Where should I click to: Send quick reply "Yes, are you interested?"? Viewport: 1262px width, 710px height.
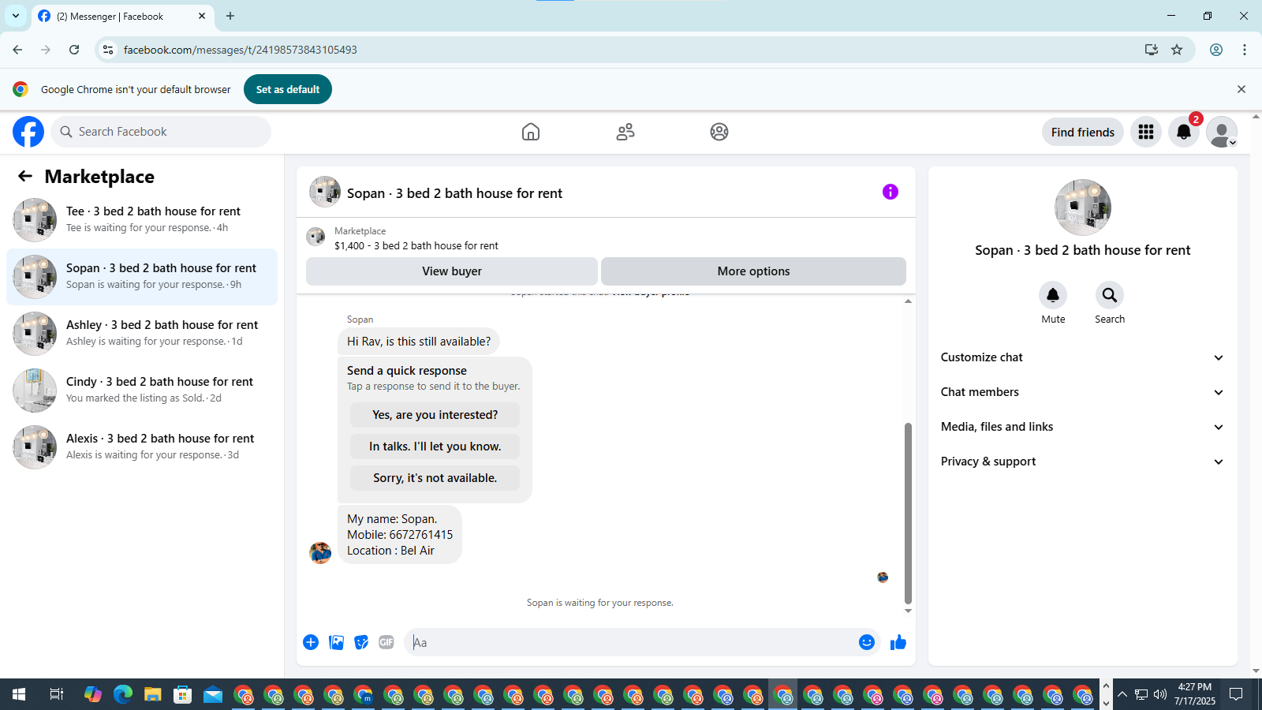click(x=435, y=415)
